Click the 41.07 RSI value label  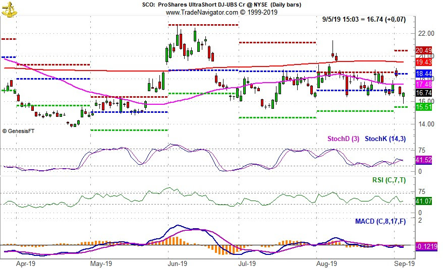423,201
